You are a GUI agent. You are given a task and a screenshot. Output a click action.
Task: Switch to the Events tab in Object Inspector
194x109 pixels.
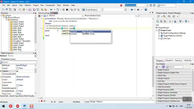point(13,59)
